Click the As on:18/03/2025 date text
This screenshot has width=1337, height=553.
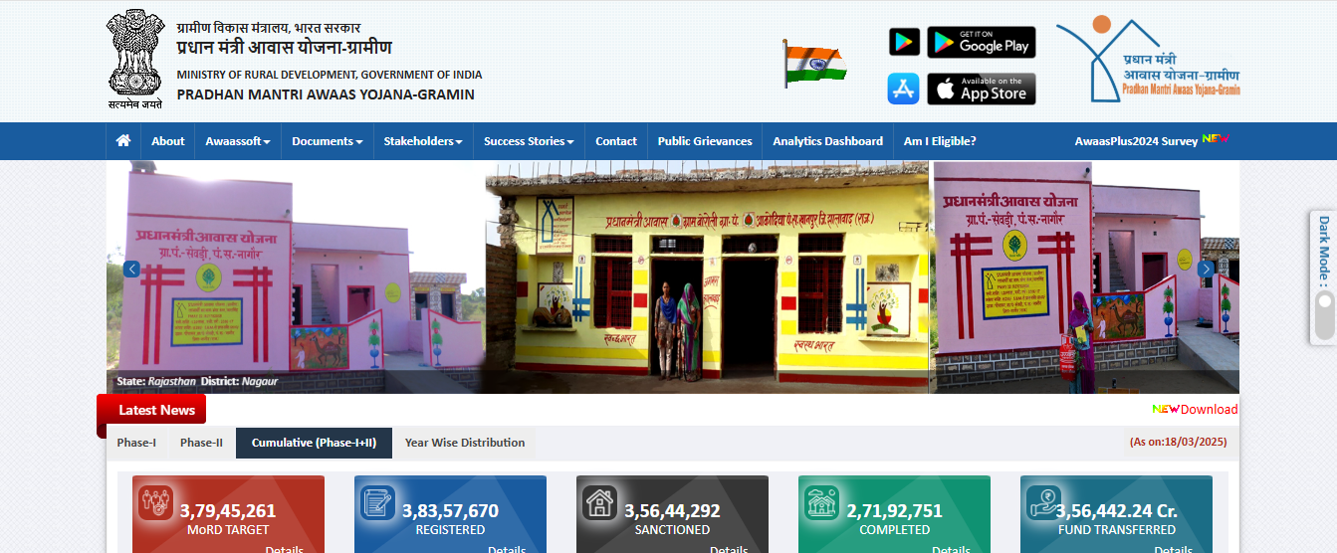(x=1178, y=442)
